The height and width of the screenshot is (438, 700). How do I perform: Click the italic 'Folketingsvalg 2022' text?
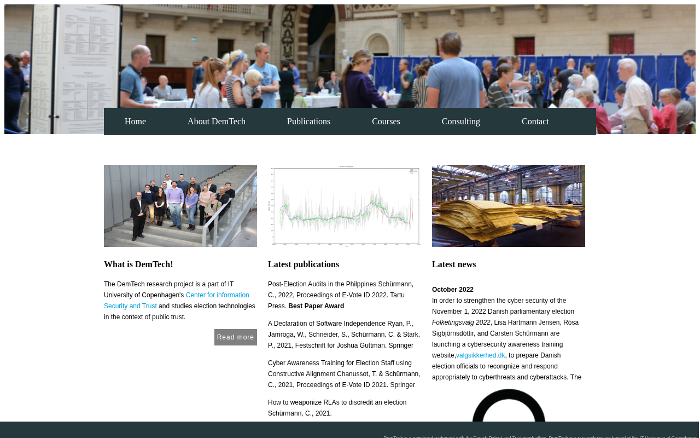[461, 322]
